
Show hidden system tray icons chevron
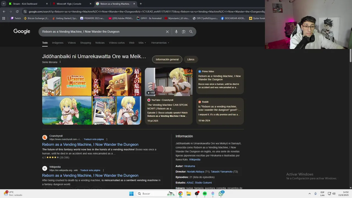(309, 194)
